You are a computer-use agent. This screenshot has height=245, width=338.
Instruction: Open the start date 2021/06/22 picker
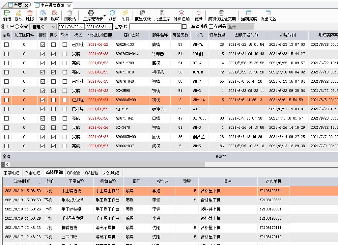tap(82, 27)
